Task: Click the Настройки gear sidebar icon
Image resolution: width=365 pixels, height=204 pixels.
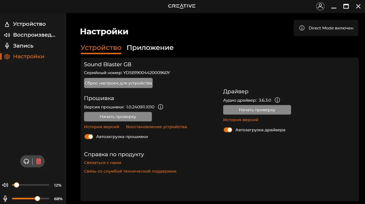Action: [7, 57]
